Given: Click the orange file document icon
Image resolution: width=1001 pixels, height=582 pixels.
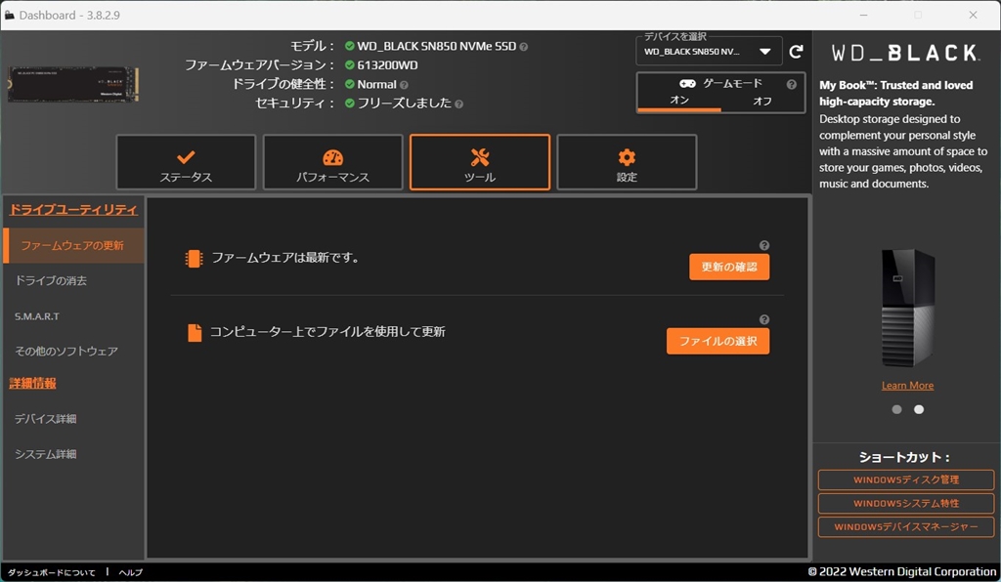Looking at the screenshot, I should (195, 332).
